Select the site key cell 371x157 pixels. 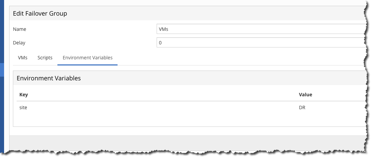pos(23,107)
